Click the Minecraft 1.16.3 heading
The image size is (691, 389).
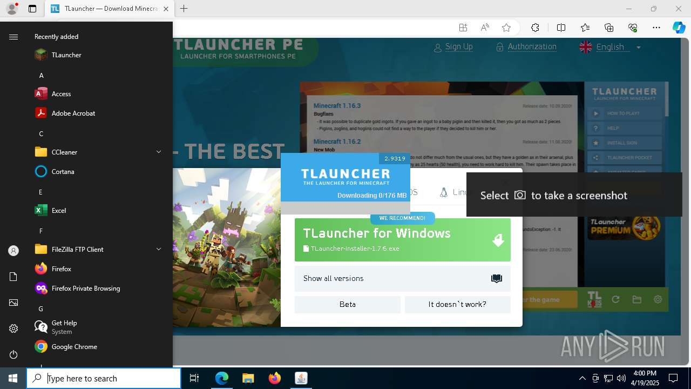point(337,106)
